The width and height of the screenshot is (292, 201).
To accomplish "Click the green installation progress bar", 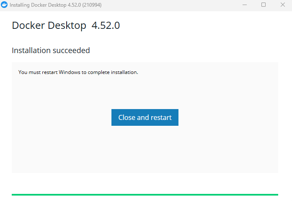I will tap(145, 194).
